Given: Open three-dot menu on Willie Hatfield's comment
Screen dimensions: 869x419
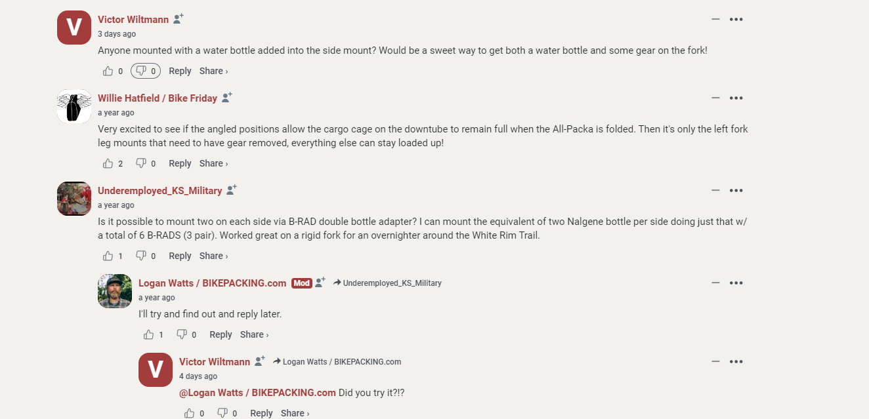Looking at the screenshot, I should click(736, 98).
